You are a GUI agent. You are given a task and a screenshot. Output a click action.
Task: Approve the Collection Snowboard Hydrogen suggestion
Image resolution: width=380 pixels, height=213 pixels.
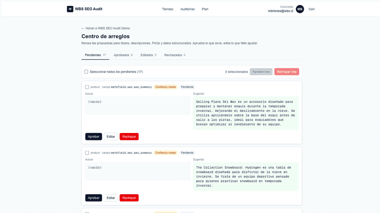point(94,198)
